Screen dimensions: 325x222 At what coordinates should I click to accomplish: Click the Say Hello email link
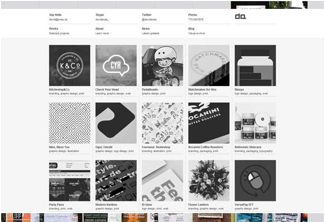coord(58,19)
